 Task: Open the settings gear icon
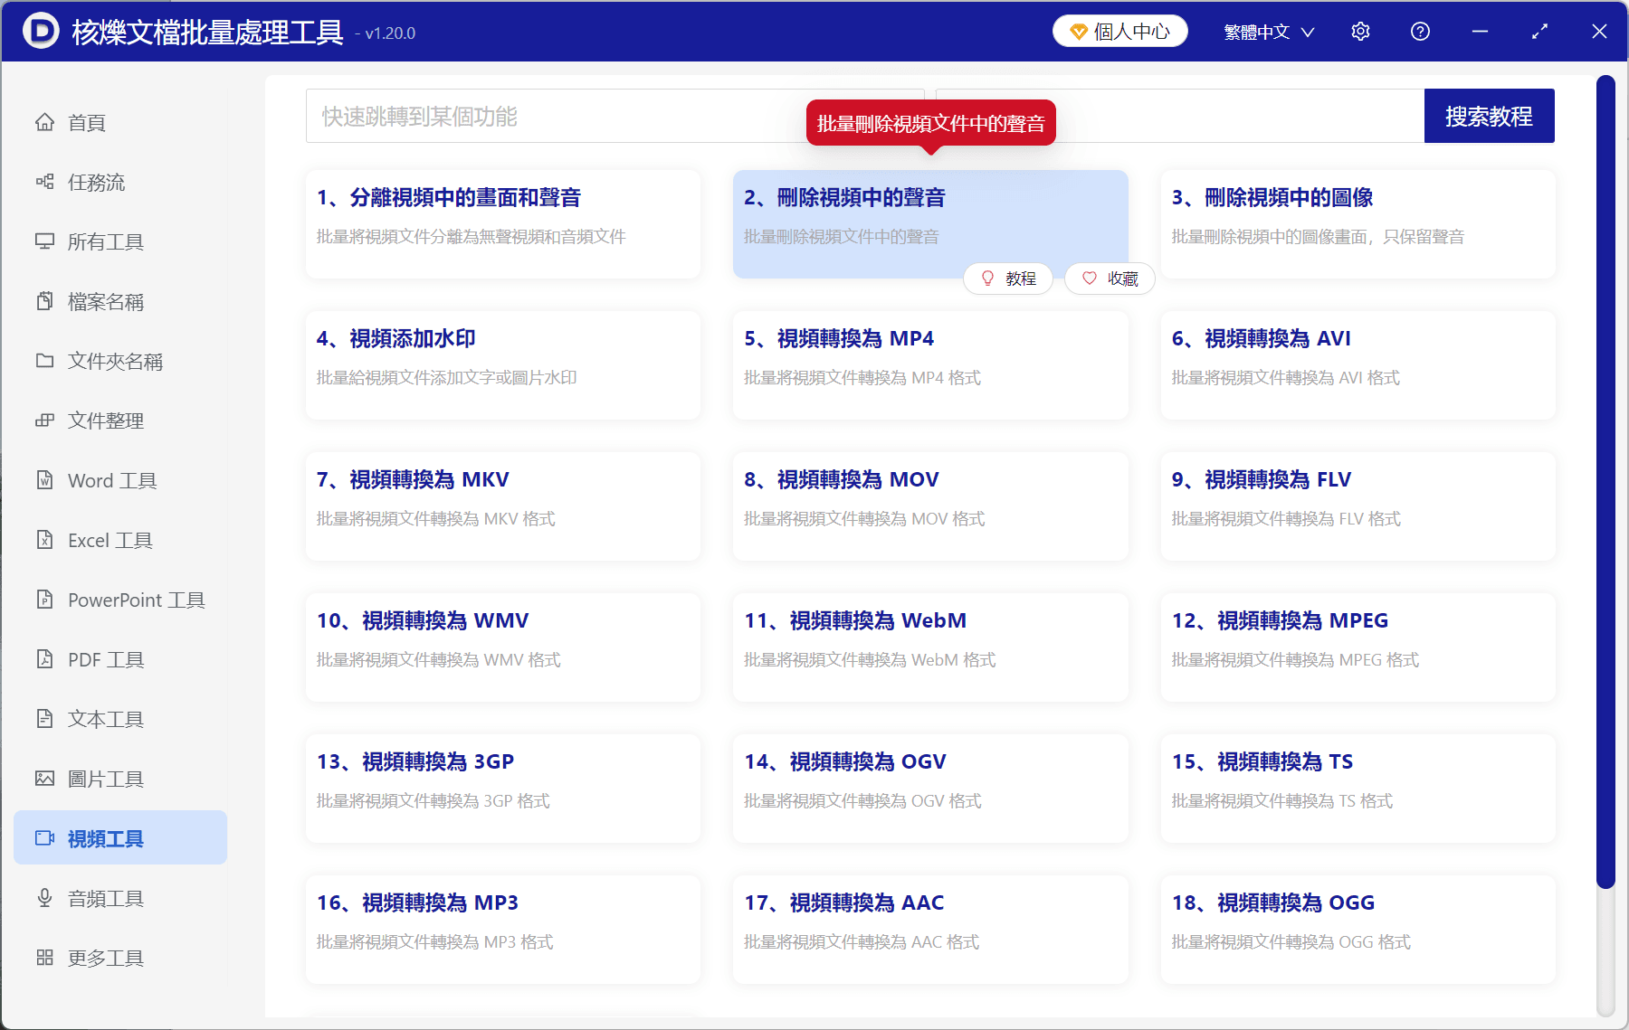click(1360, 32)
